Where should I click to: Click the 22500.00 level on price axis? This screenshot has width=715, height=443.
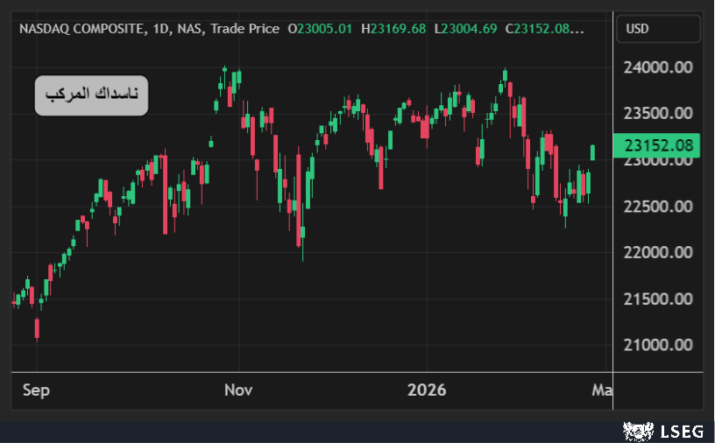coord(658,207)
